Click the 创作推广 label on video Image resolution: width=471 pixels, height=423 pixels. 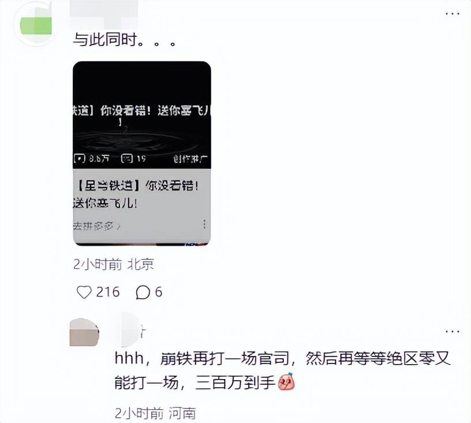tap(190, 159)
